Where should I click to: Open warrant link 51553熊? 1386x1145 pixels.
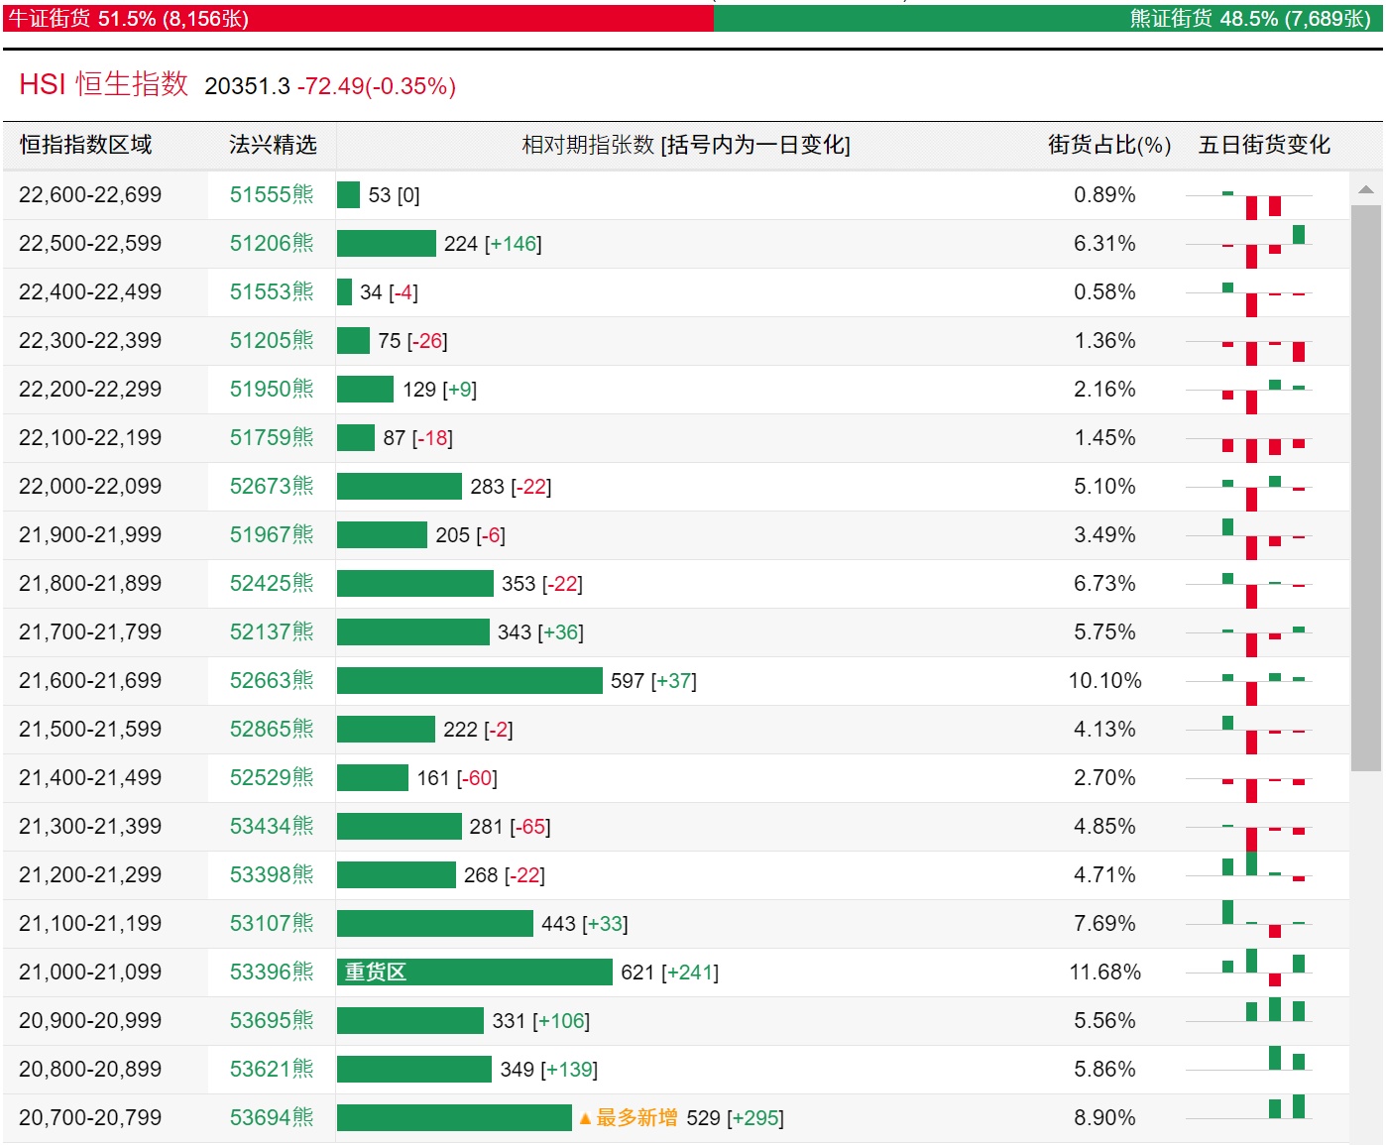pyautogui.click(x=272, y=291)
